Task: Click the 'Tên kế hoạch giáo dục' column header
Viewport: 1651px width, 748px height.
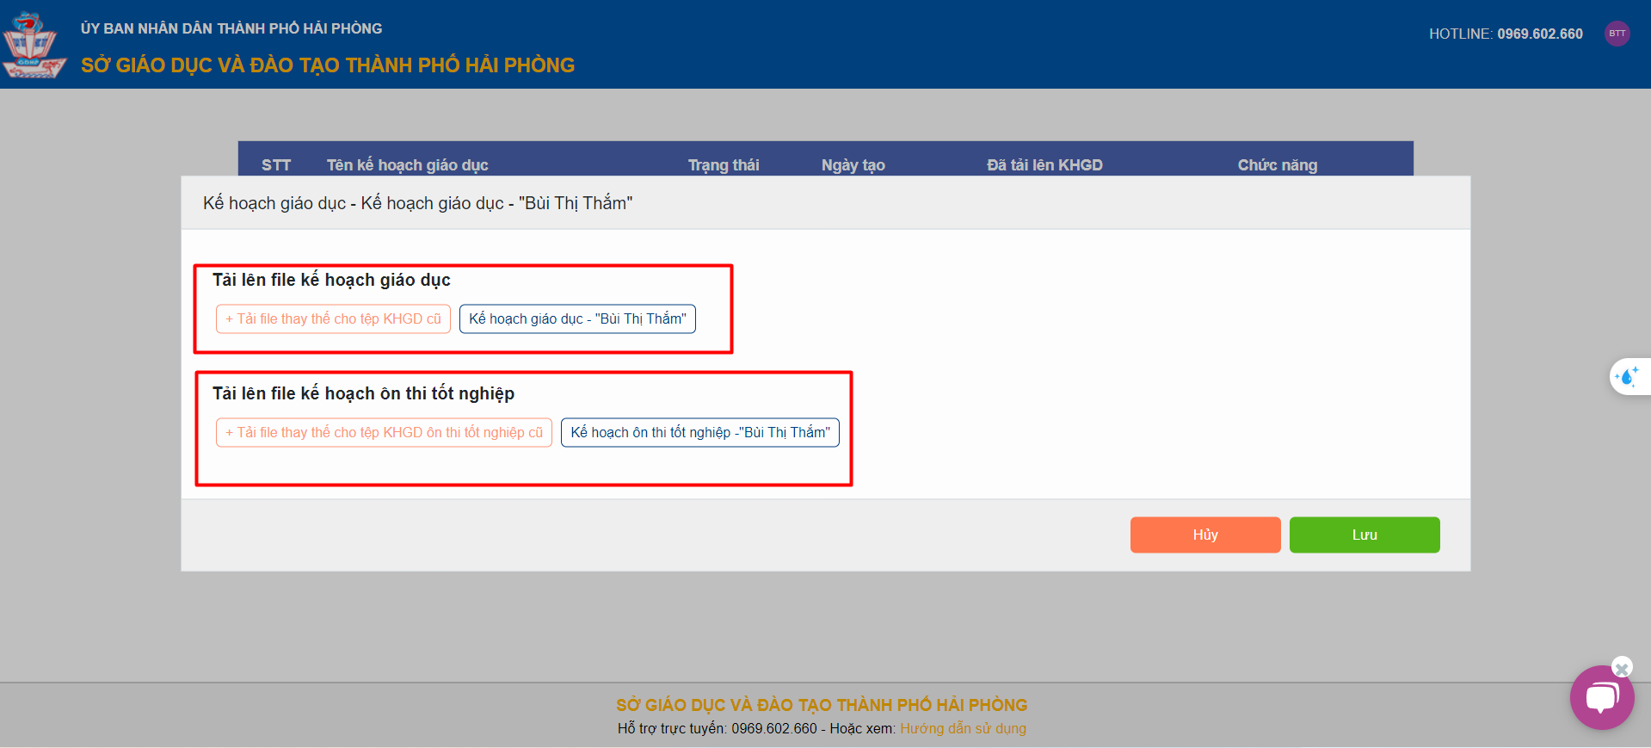Action: [407, 164]
